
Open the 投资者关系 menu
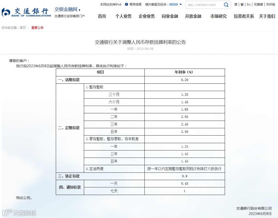coord(244,16)
